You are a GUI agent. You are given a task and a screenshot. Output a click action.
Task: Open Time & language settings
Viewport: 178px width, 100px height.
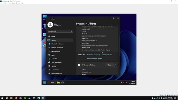pos(60,62)
